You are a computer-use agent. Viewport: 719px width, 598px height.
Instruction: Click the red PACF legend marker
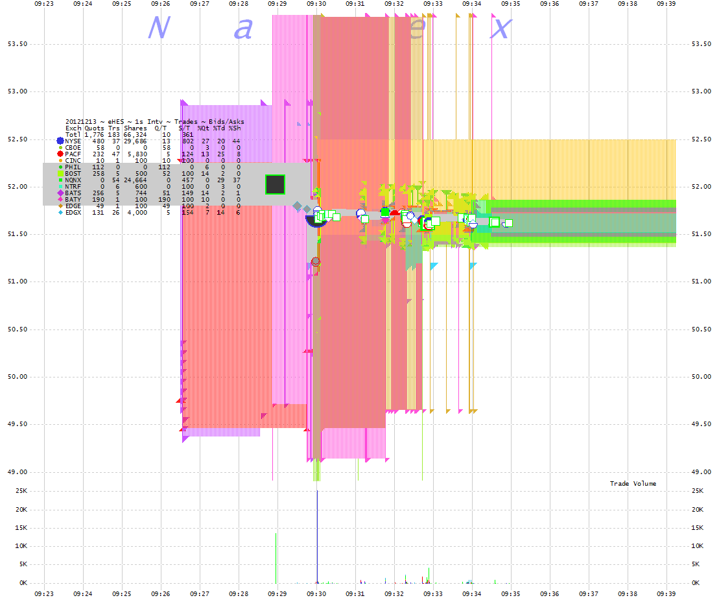pos(60,154)
